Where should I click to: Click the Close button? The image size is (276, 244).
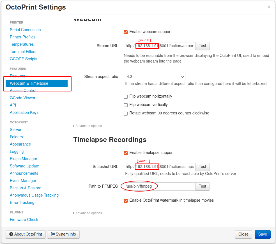pos(243,234)
